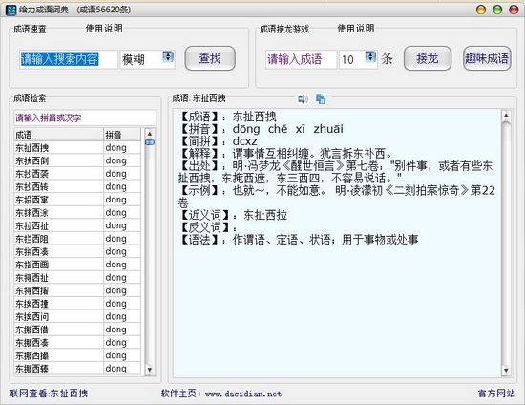The height and width of the screenshot is (405, 525).
Task: Select idiom row 东抄西袭
Action: pyautogui.click(x=77, y=174)
